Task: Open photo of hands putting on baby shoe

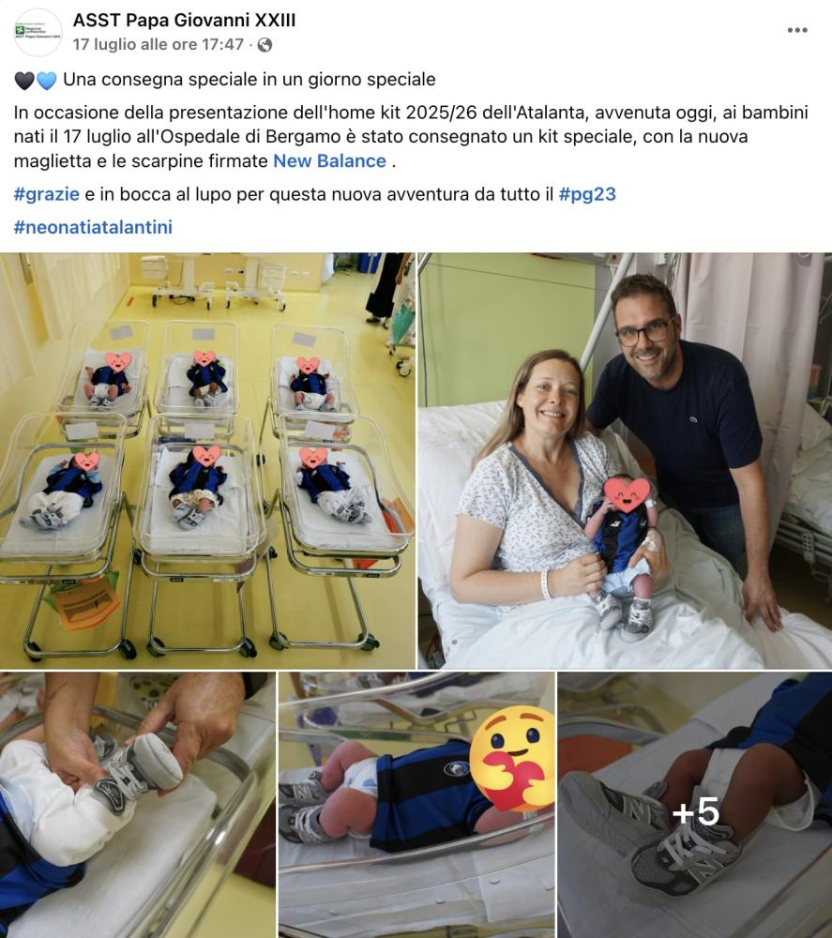Action: pyautogui.click(x=138, y=805)
